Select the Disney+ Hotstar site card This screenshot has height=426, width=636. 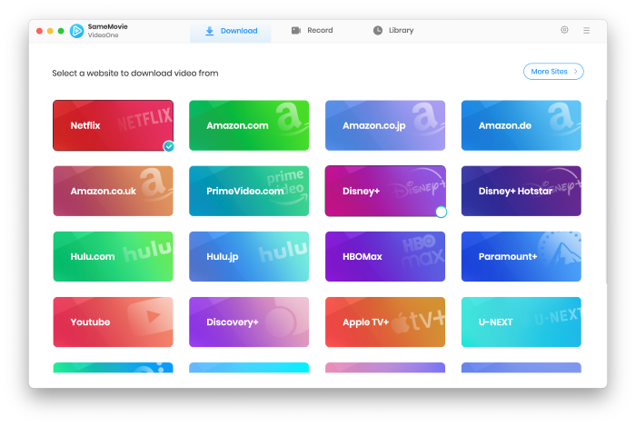[x=522, y=191]
